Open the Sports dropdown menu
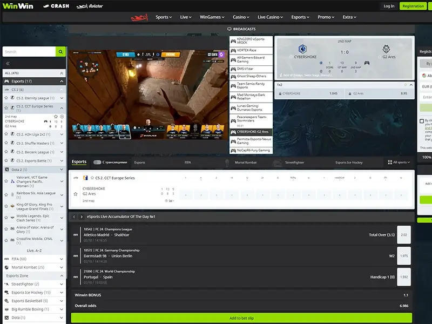This screenshot has width=432, height=324. pos(164,17)
